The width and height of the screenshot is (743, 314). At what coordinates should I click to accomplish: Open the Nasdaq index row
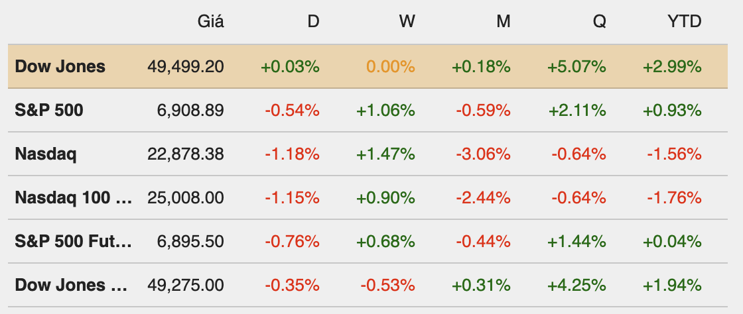[46, 154]
